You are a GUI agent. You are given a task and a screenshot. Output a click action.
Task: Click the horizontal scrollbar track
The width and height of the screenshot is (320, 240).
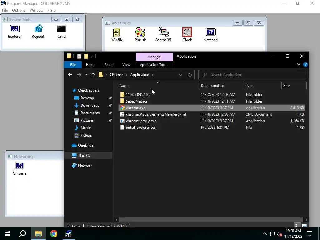(x=212, y=220)
